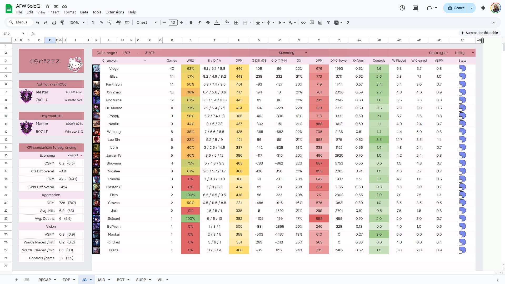Tick the Stats checkbox for Ekko
Screen dimensions: 505x284
pos(461,197)
